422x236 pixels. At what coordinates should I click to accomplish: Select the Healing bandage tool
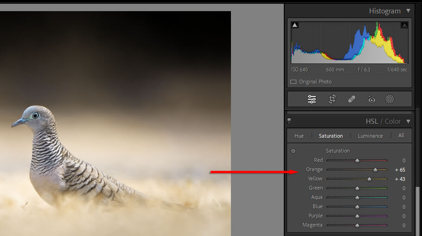point(352,99)
